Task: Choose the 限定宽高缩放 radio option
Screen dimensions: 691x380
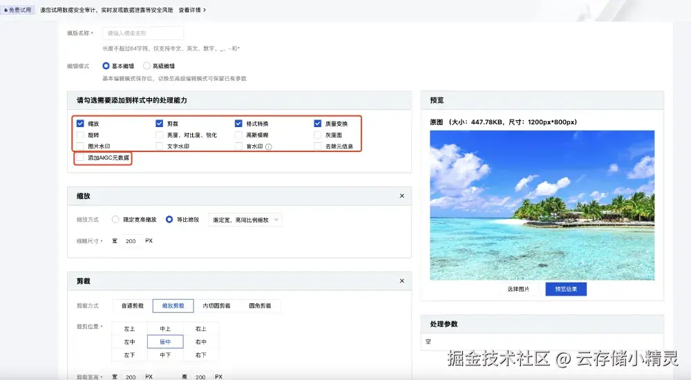Action: pyautogui.click(x=115, y=219)
